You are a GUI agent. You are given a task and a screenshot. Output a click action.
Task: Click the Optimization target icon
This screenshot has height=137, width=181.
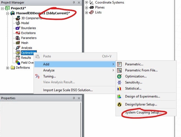(x=119, y=76)
